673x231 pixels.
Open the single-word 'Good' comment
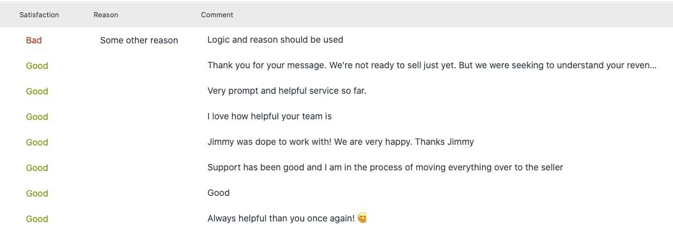(x=219, y=193)
